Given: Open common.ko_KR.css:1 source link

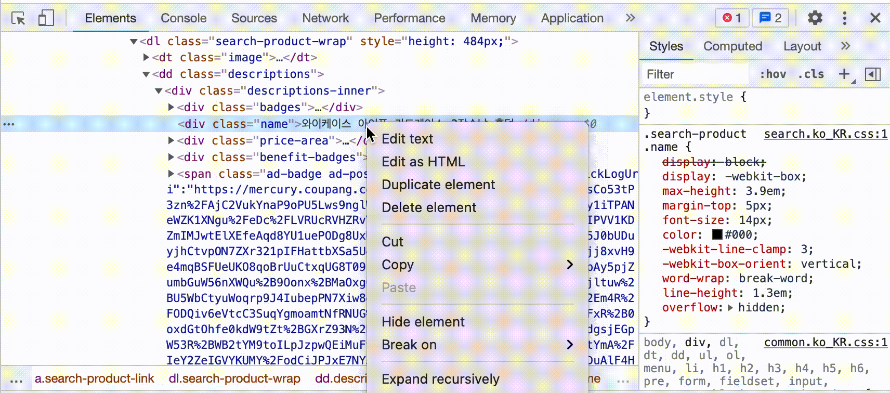Looking at the screenshot, I should (826, 343).
